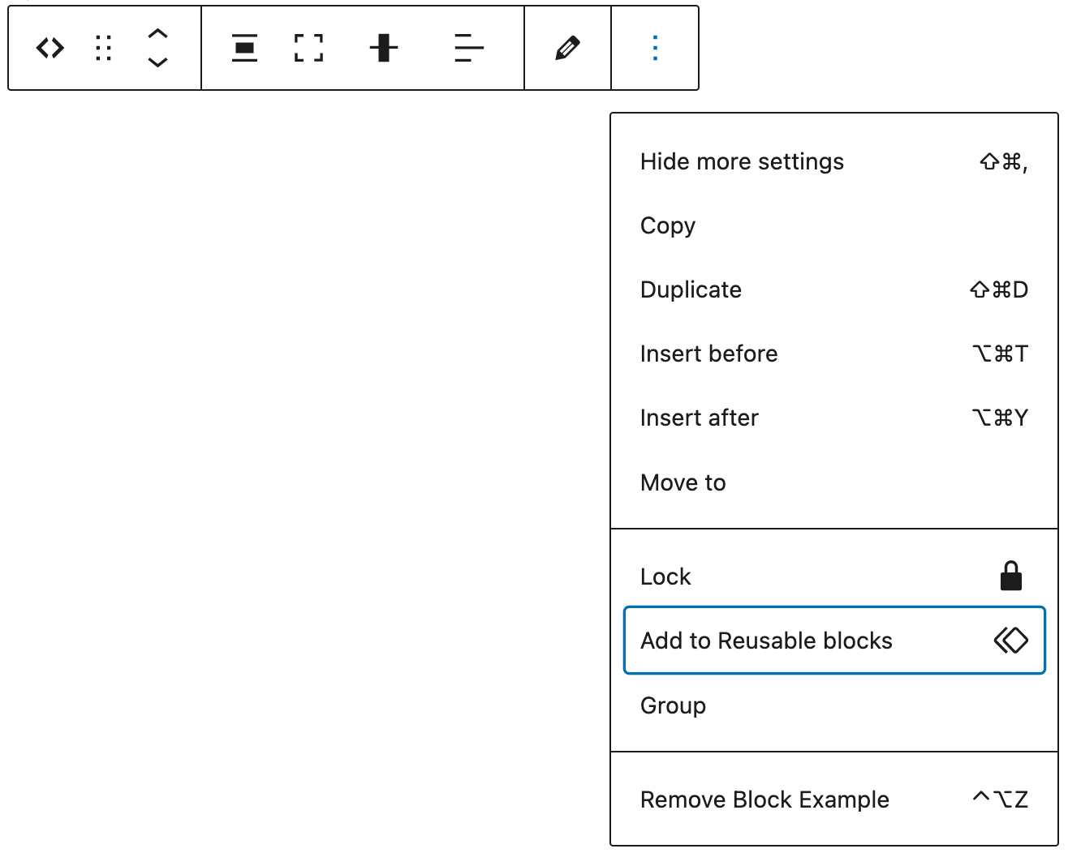Click the block type code icon
The width and height of the screenshot is (1068, 853).
pos(50,49)
